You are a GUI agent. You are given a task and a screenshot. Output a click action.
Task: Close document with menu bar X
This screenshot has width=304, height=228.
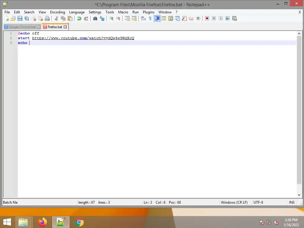300,12
